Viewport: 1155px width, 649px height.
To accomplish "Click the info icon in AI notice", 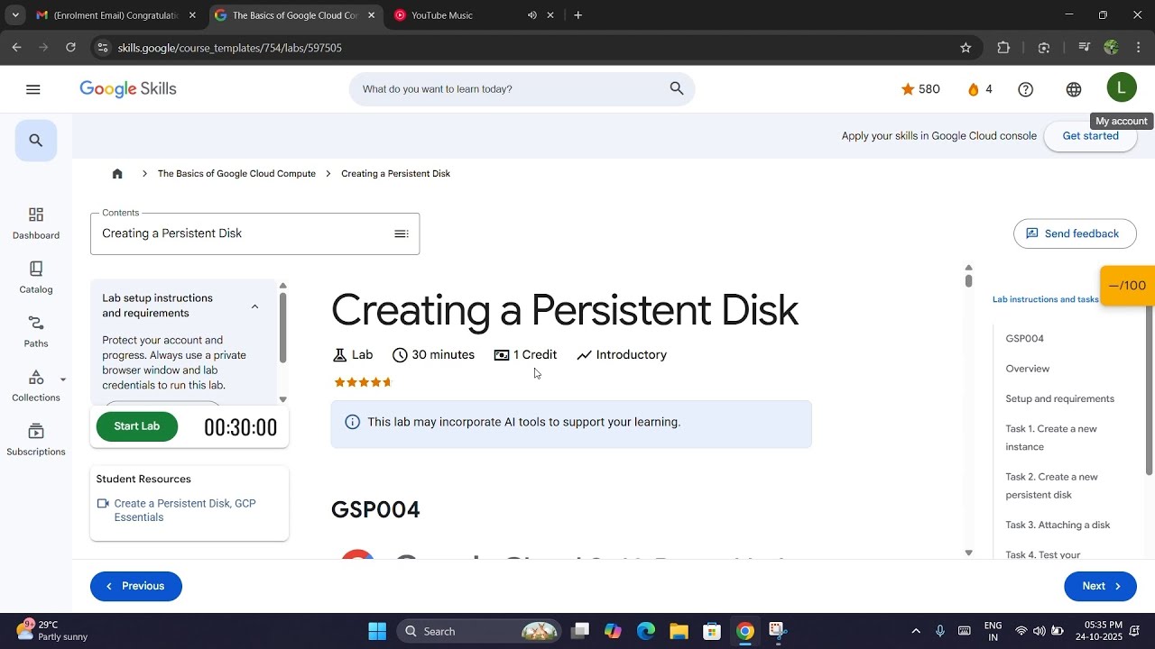I will 353,422.
